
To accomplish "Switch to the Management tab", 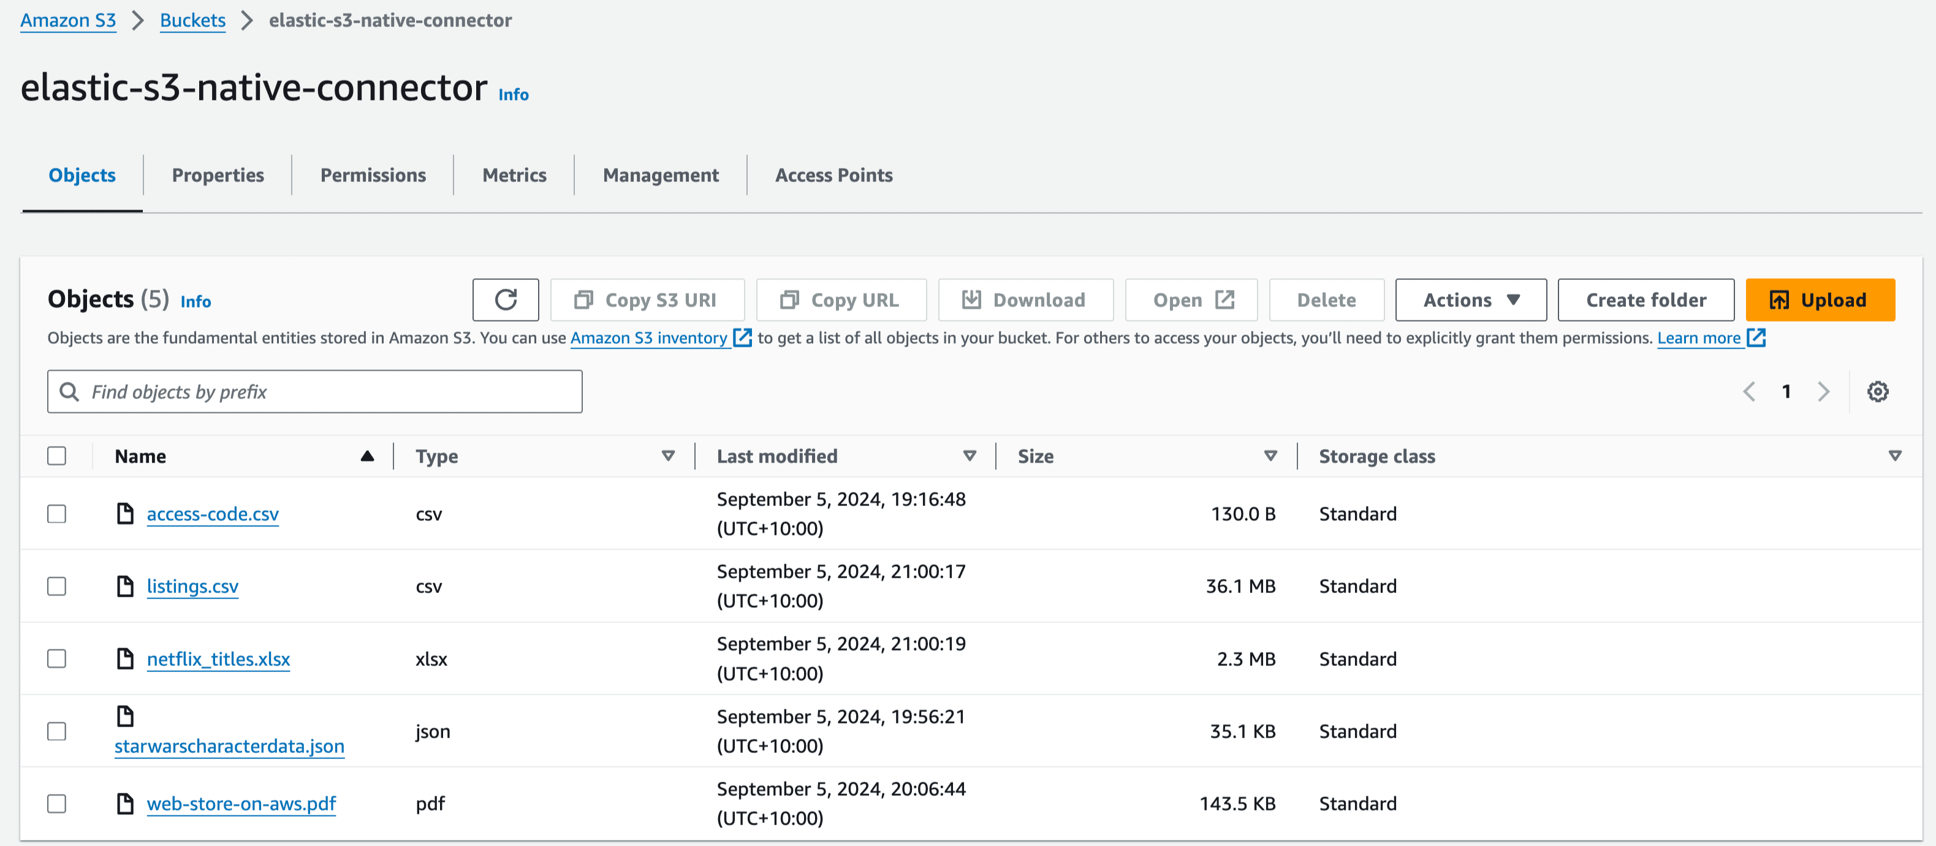I will (660, 175).
